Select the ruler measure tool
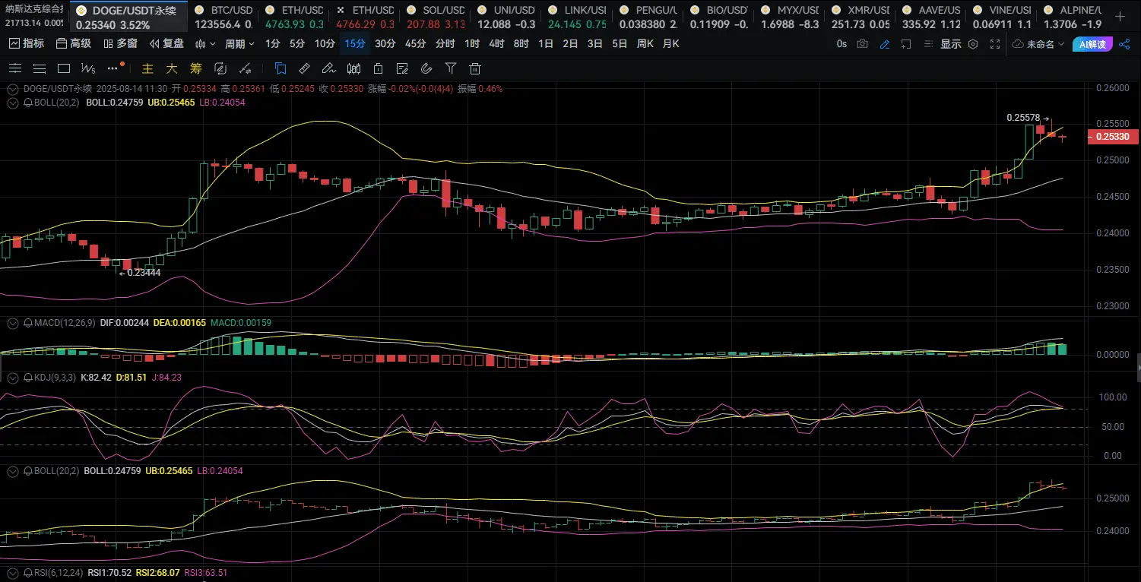The image size is (1141, 582). [304, 68]
